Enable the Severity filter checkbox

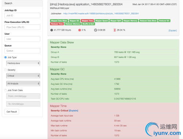pos(5,70)
